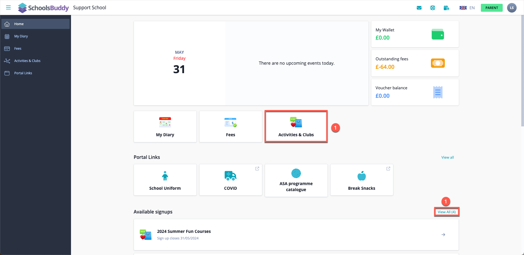Open School Uniform portal link icon
This screenshot has width=524, height=255.
pos(165,176)
